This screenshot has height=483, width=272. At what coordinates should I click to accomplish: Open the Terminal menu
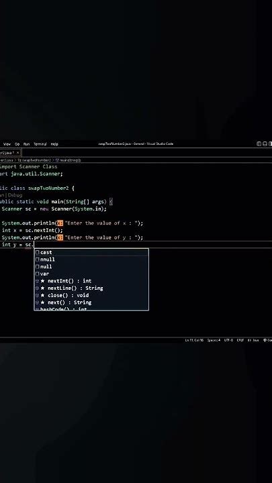coord(40,144)
